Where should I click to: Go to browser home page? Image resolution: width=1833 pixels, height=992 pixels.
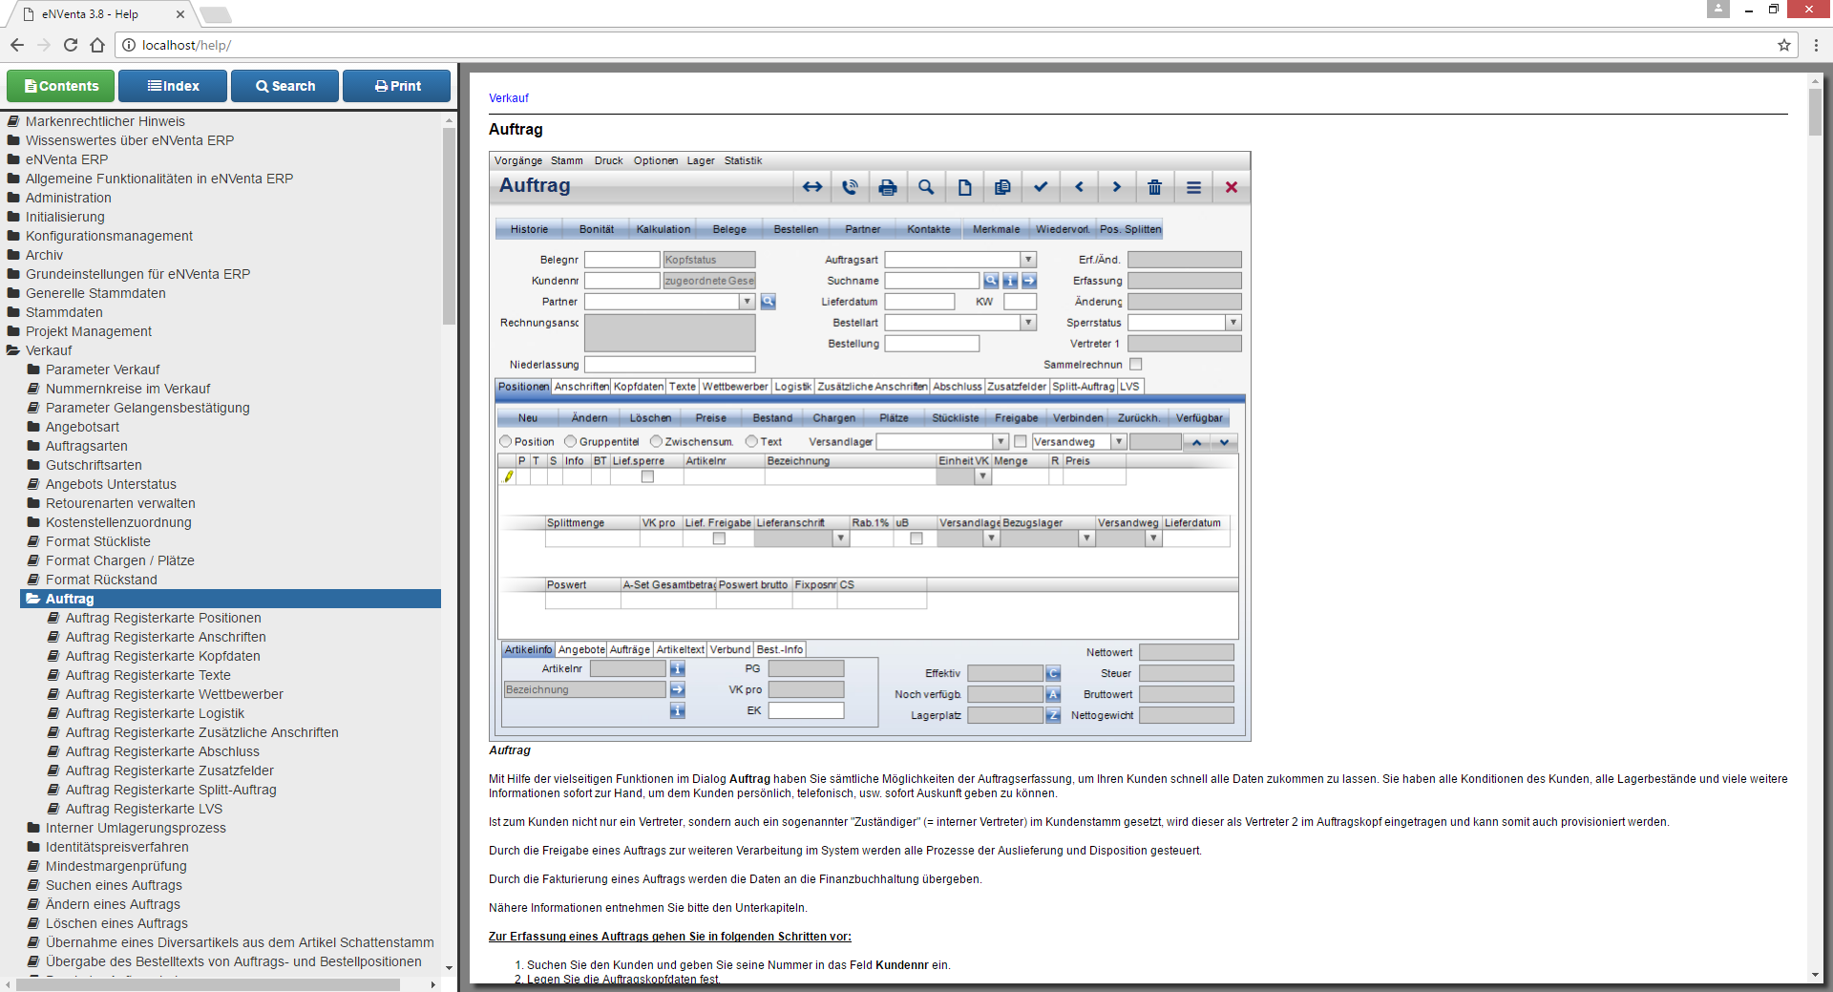97,45
